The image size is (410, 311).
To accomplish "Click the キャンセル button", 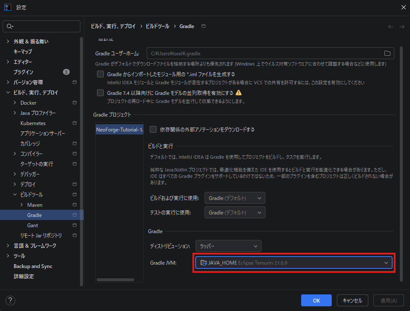I will 352,300.
